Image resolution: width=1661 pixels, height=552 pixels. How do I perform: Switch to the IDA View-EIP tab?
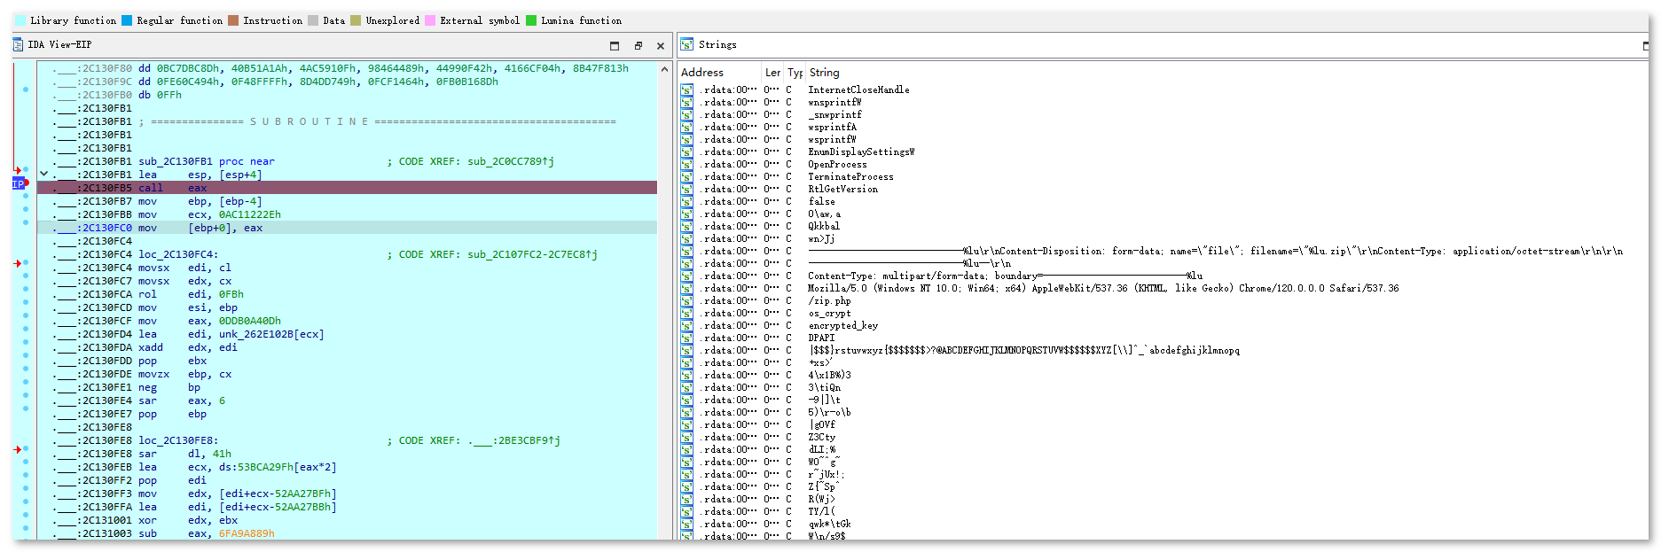click(x=59, y=44)
